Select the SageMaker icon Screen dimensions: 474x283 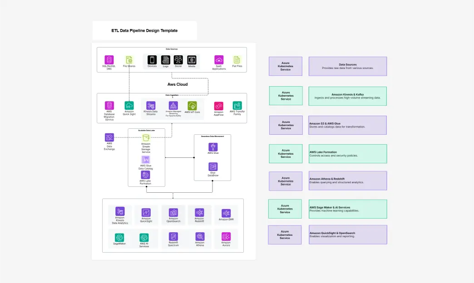(119, 238)
